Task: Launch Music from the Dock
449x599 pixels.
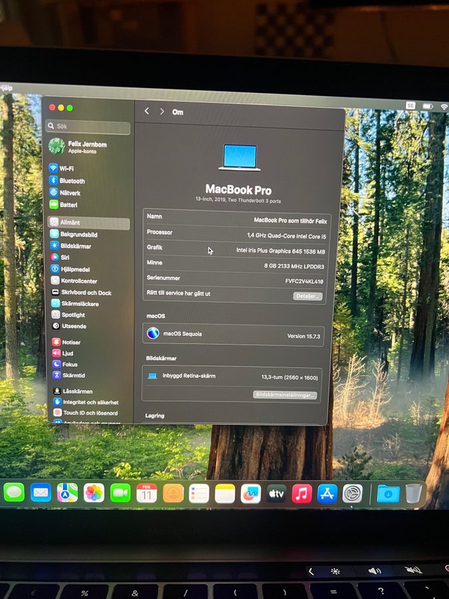Action: (x=302, y=493)
